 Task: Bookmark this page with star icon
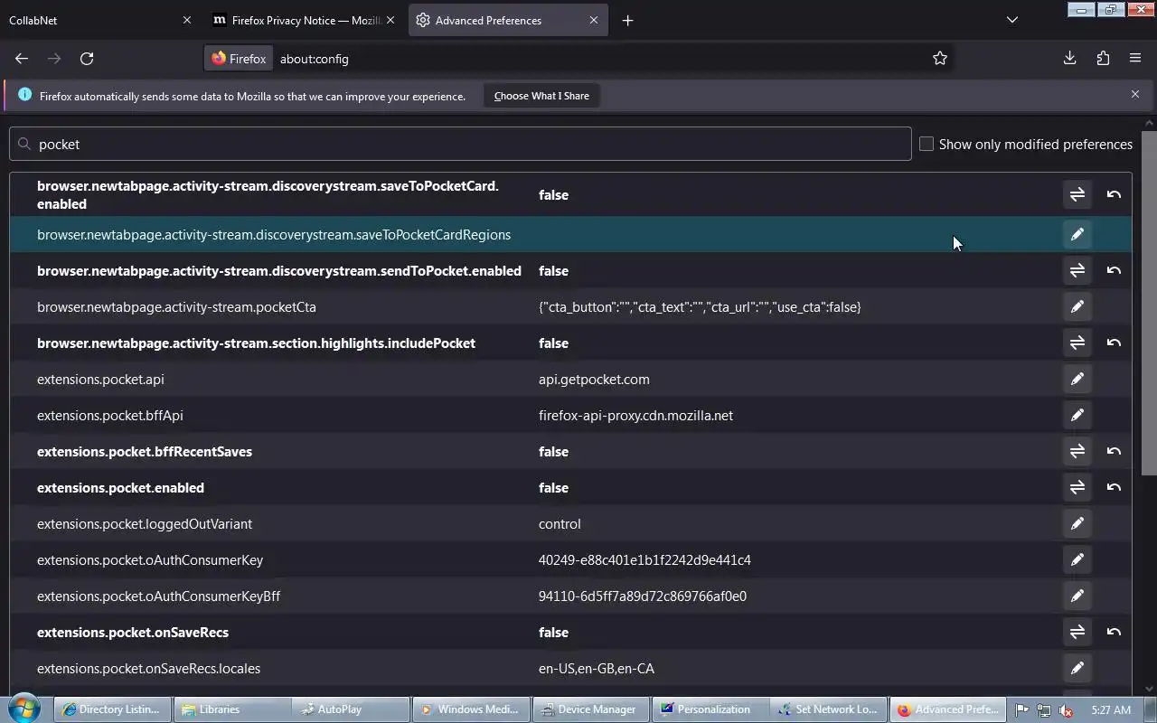[x=940, y=59]
